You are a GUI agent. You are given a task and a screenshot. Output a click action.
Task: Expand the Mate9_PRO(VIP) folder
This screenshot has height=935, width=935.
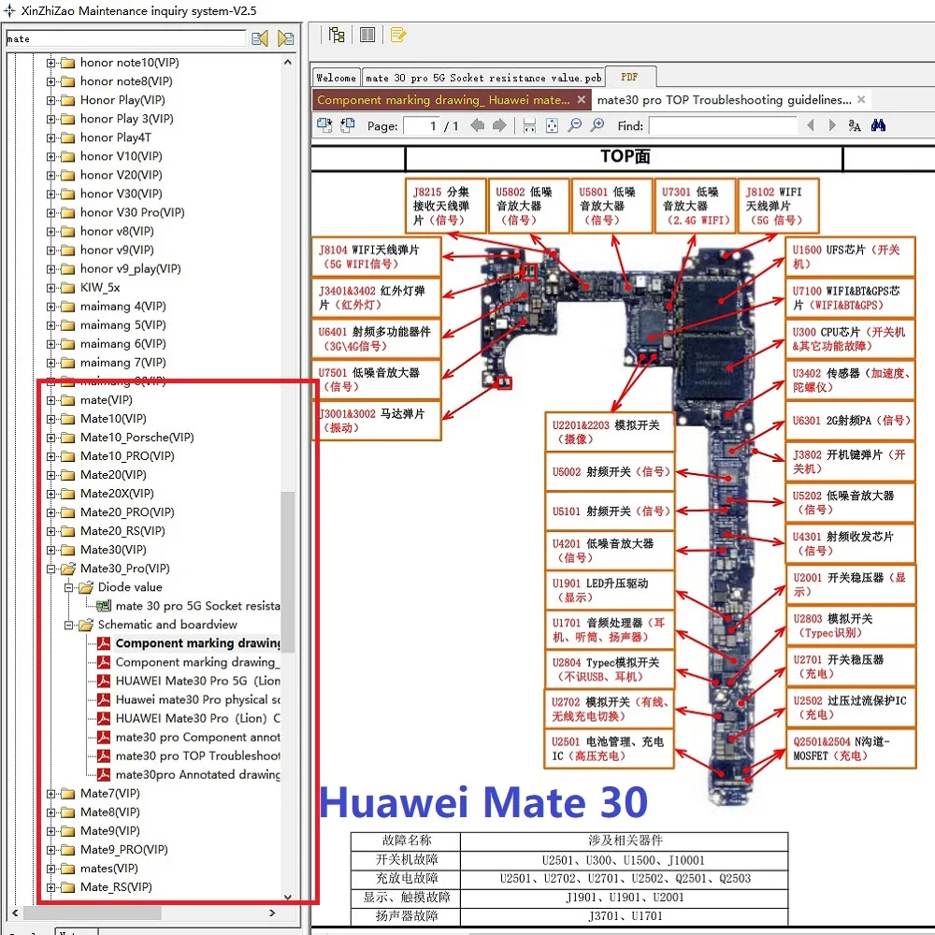pos(50,850)
